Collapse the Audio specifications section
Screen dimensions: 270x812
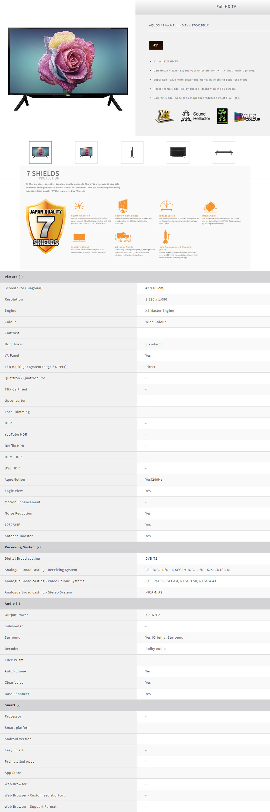coord(12,604)
